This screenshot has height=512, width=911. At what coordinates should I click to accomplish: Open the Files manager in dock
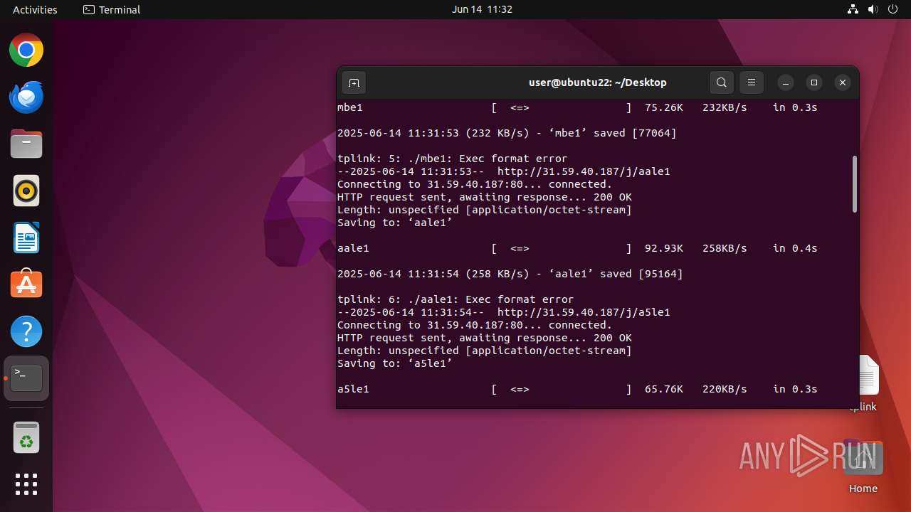click(26, 144)
